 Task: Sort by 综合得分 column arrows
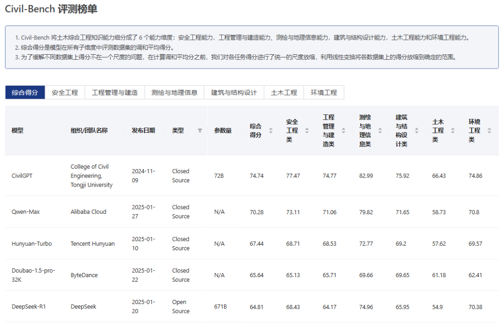(271, 131)
